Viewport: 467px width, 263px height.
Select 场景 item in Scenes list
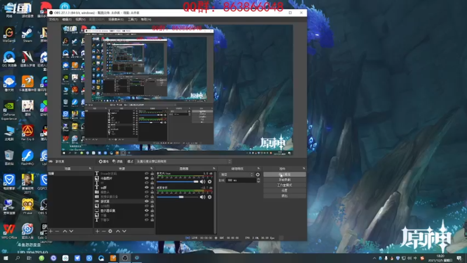coord(70,174)
